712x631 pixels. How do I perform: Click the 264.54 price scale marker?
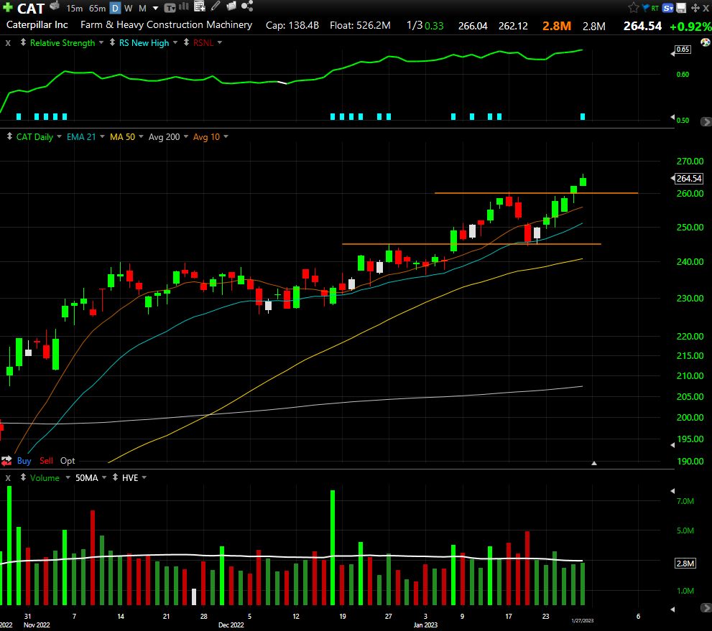click(x=689, y=179)
